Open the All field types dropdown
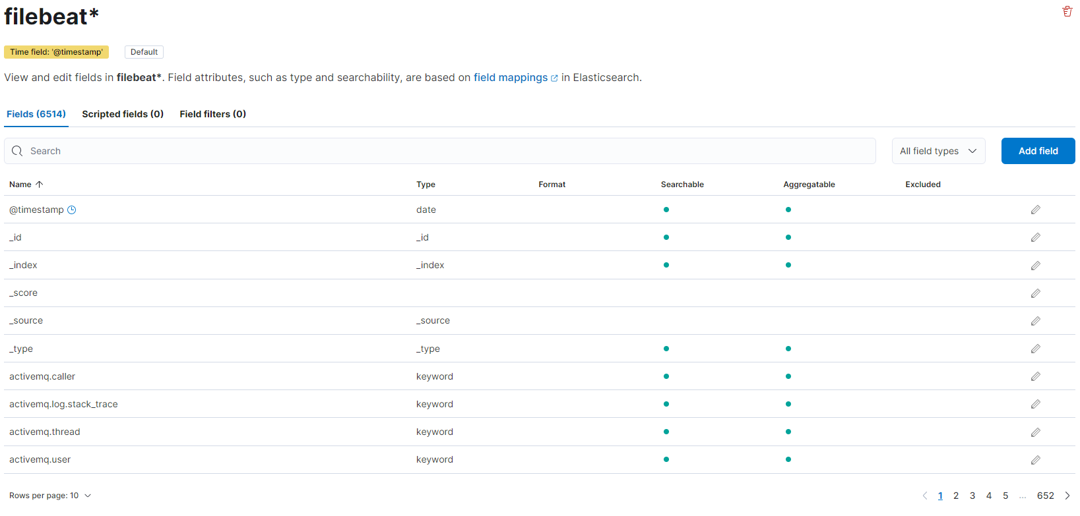The width and height of the screenshot is (1080, 516). [938, 151]
